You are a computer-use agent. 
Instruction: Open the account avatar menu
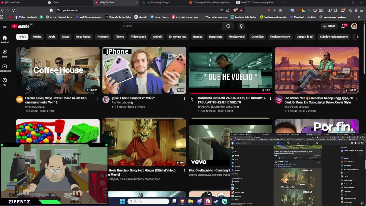354,26
